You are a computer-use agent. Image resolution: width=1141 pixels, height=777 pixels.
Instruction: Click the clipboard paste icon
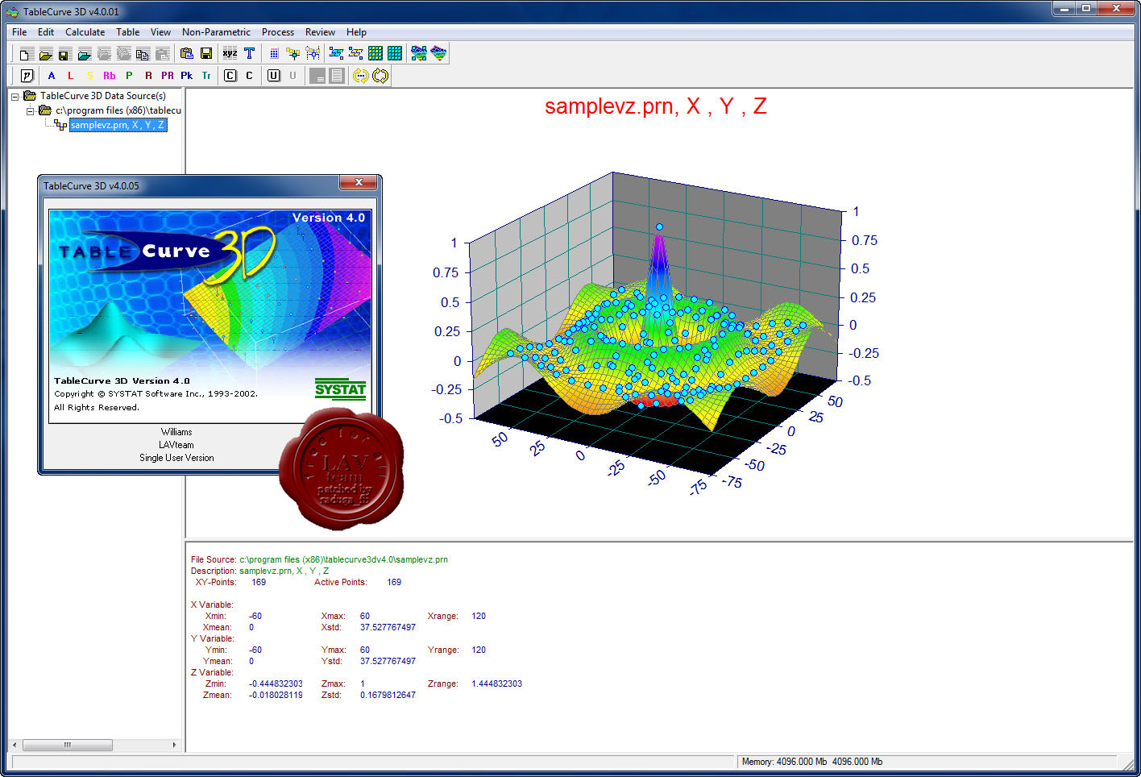pyautogui.click(x=187, y=54)
